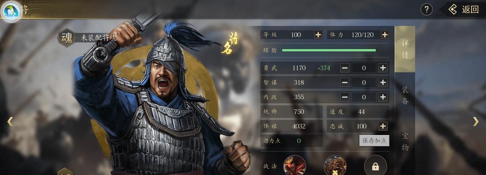The height and width of the screenshot is (175, 486).
Task: Increase 智谋 points with plus button
Action: 383,82
